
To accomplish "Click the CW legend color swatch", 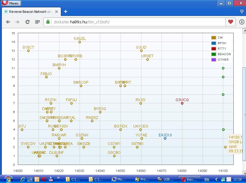I will pos(213,37).
